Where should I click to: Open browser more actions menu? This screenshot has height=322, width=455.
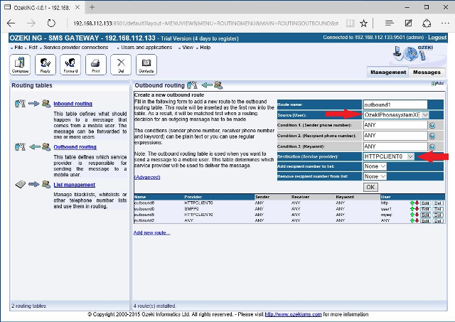click(445, 23)
